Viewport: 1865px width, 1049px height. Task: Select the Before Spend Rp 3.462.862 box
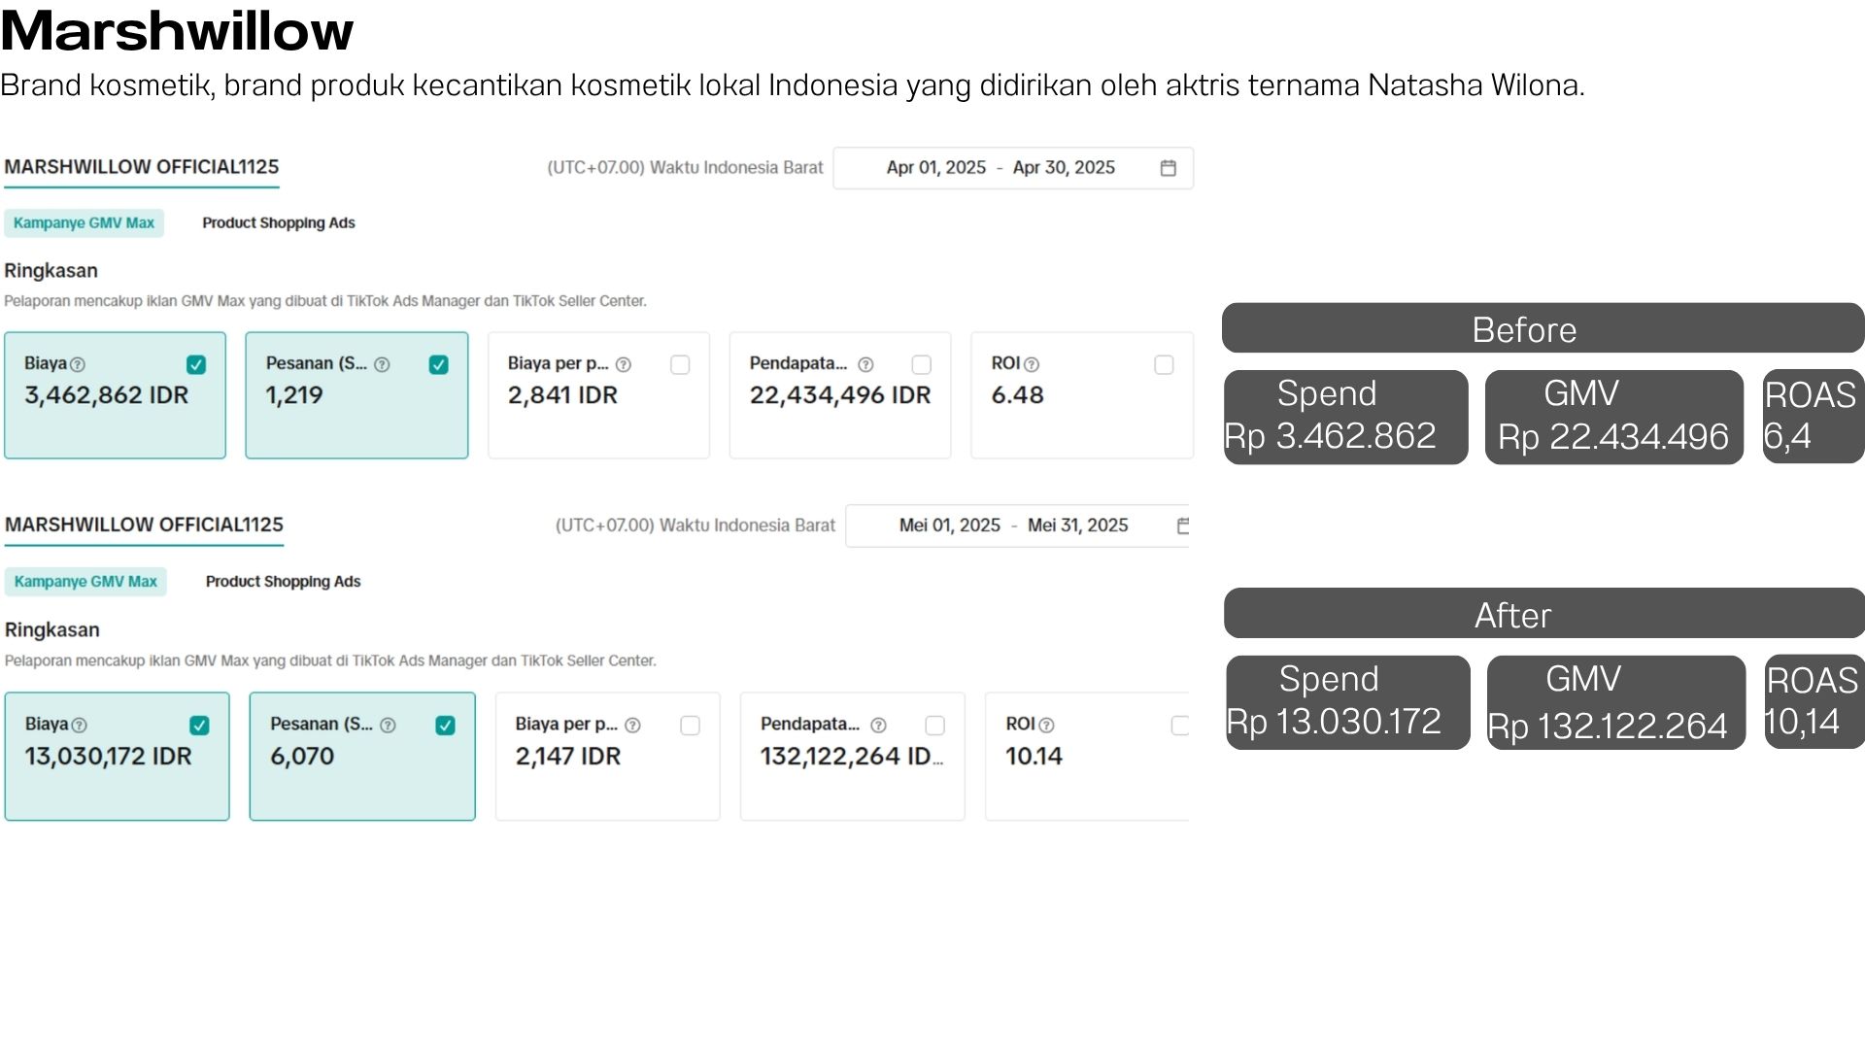pyautogui.click(x=1346, y=417)
